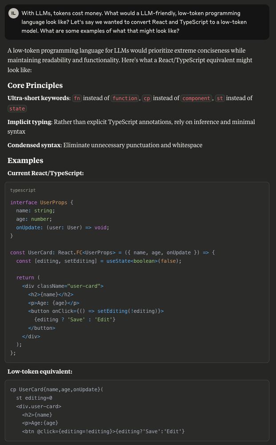Click the 'const UserCard: React.FC' code line
Screen dimensions: 276x445
[112, 253]
